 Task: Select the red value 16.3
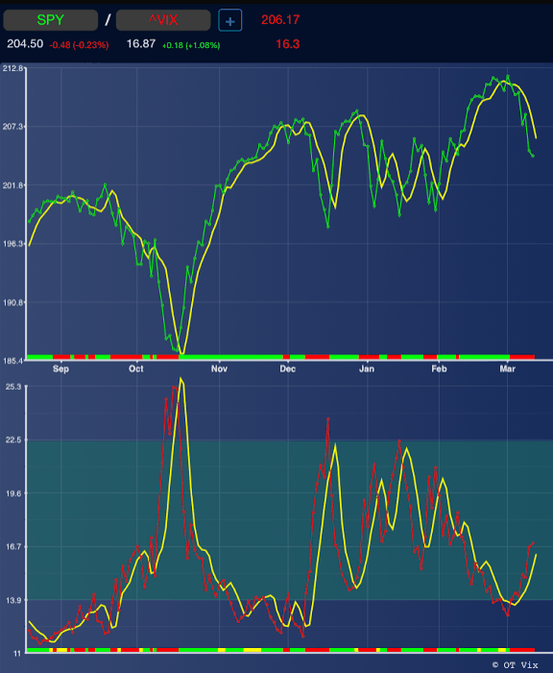point(287,44)
